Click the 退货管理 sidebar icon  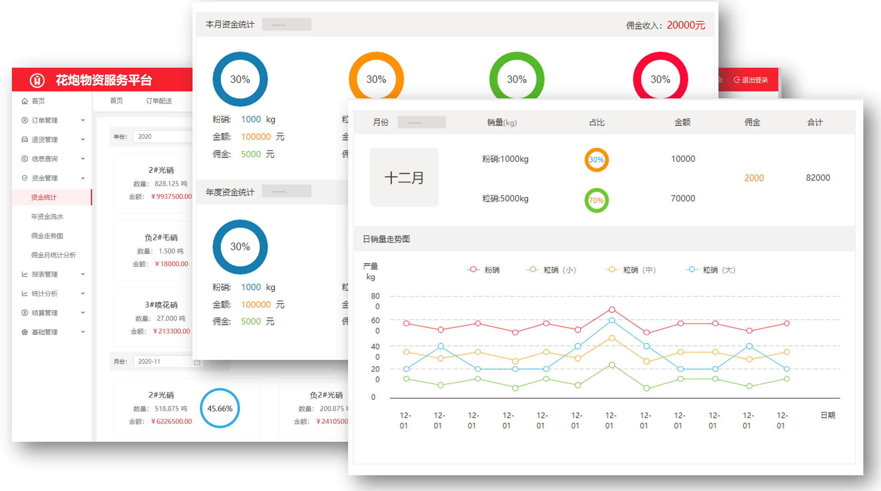(x=25, y=140)
